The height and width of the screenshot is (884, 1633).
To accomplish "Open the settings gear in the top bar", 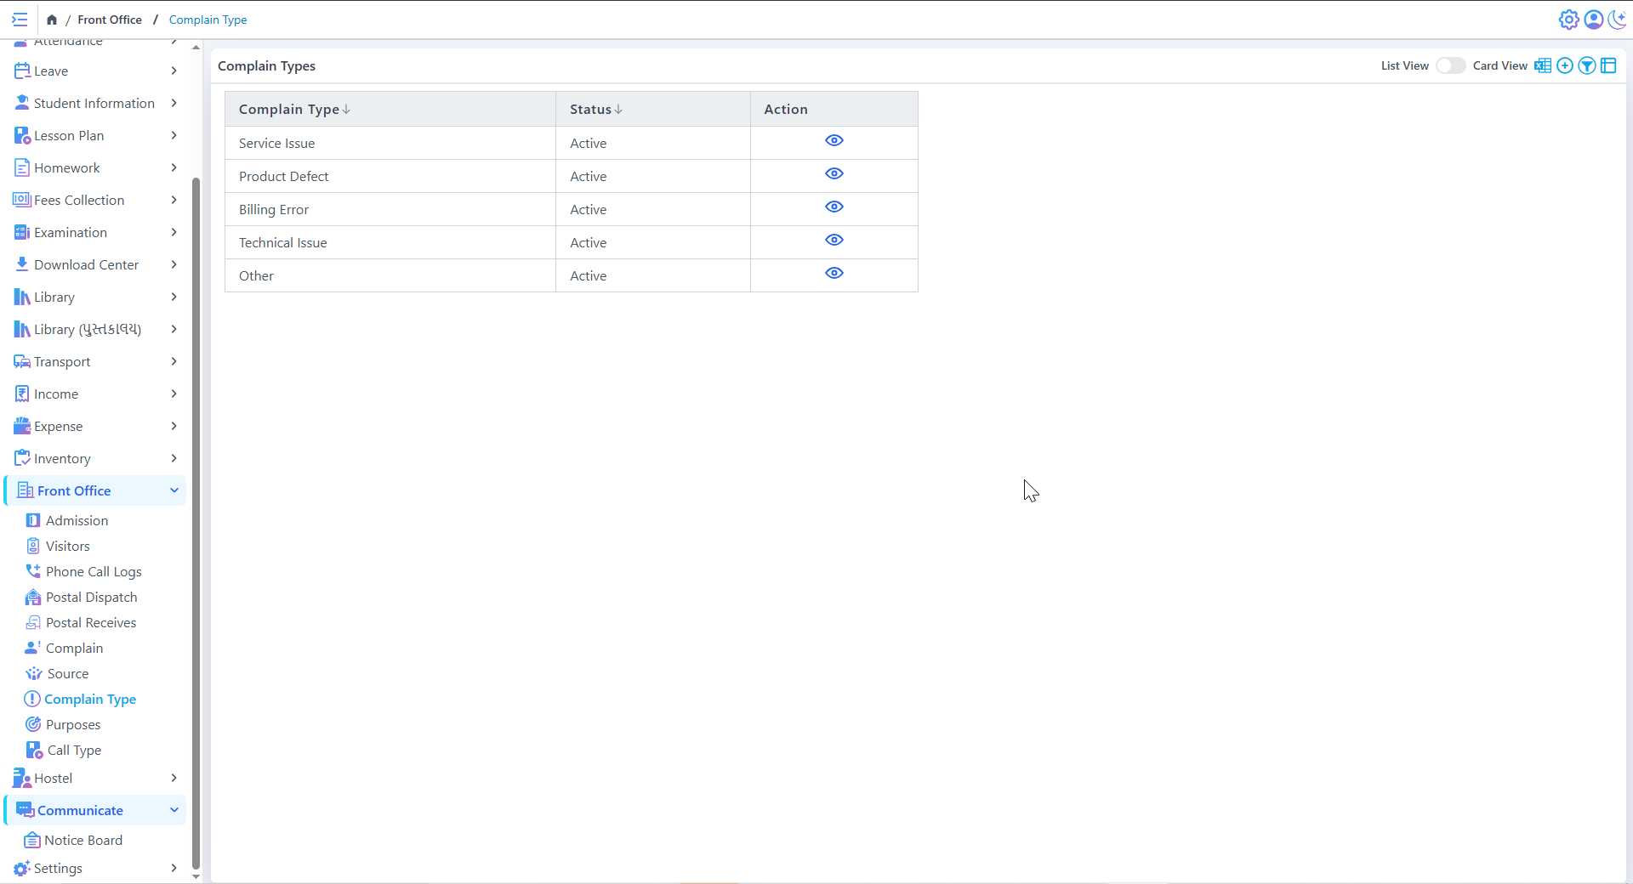I will click(x=1568, y=20).
